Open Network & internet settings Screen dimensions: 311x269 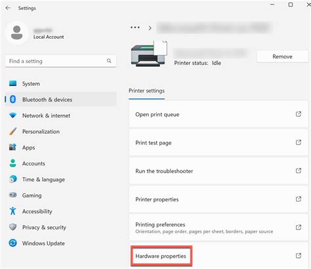(60, 115)
